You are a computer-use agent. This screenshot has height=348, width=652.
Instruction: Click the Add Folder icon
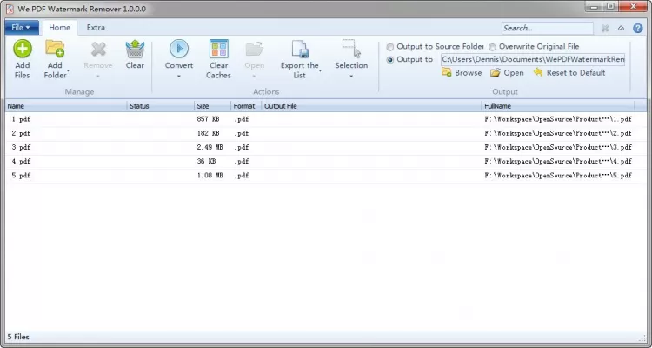coord(55,50)
